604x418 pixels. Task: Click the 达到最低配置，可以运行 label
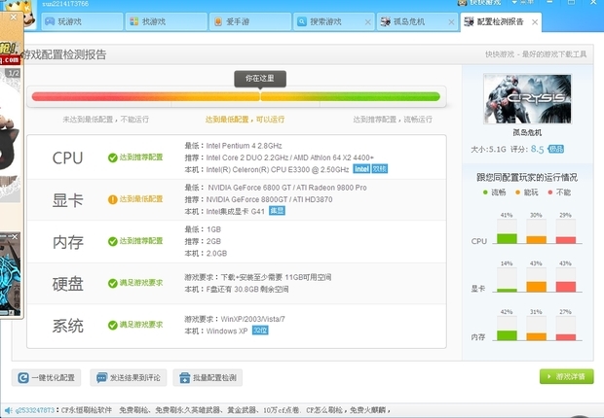tap(245, 120)
